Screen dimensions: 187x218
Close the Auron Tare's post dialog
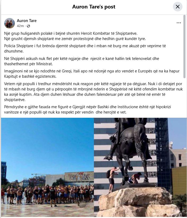[177, 7]
